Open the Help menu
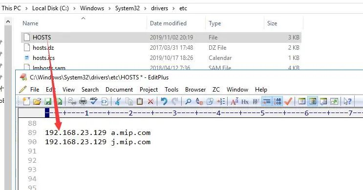Screen dimensions: 363x190 click(261, 90)
